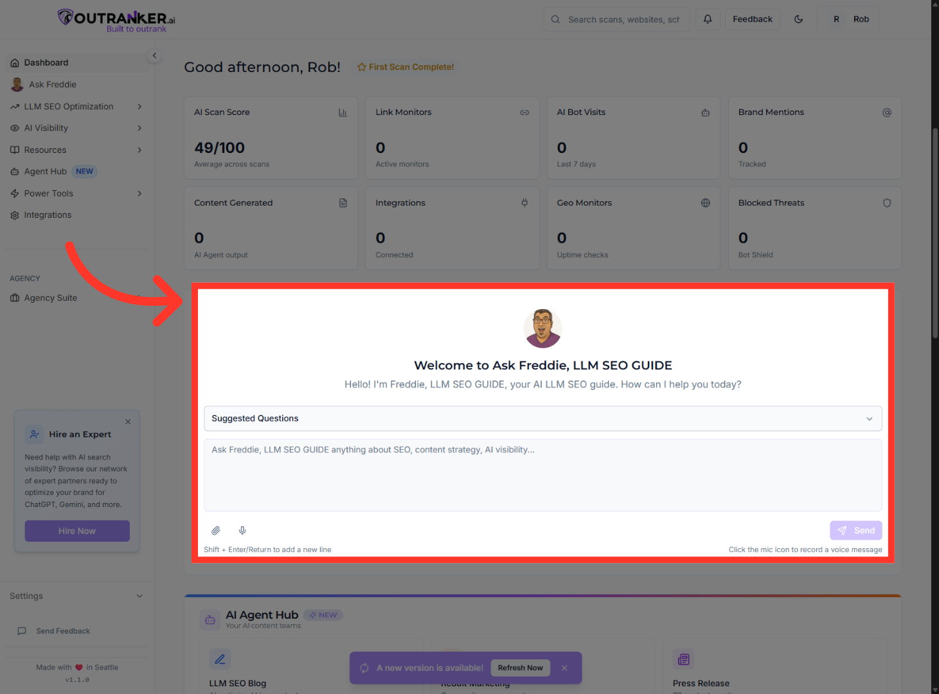
Task: Click the paperclip attach file icon
Action: coord(216,531)
